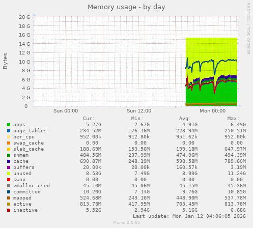Click the committed max value 10.85G

click(x=237, y=192)
